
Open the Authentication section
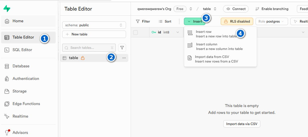26,79
